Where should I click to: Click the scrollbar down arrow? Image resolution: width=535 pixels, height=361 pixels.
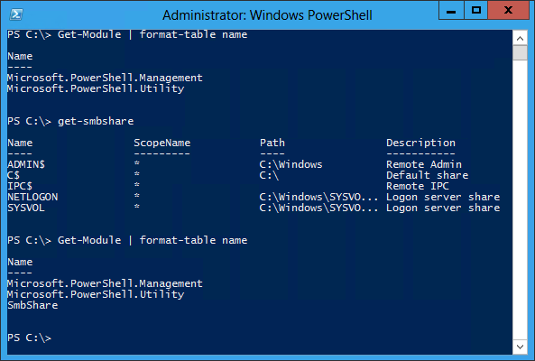(520, 347)
